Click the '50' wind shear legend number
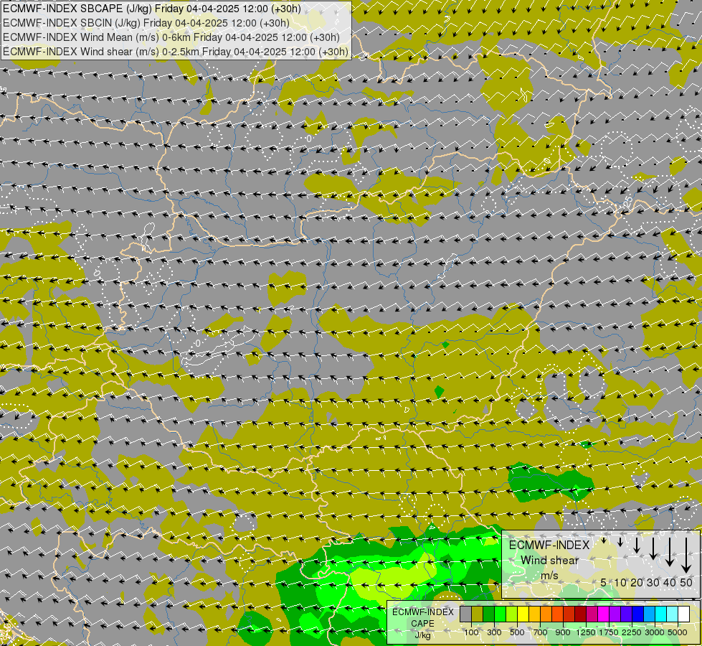702x646 pixels. pyautogui.click(x=686, y=582)
